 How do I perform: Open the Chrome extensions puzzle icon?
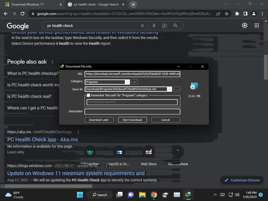click(x=237, y=14)
